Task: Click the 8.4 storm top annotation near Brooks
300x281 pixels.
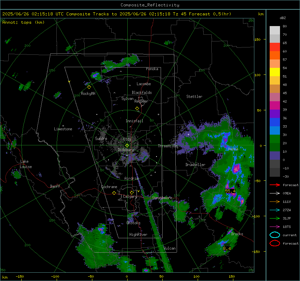Action: [227, 248]
